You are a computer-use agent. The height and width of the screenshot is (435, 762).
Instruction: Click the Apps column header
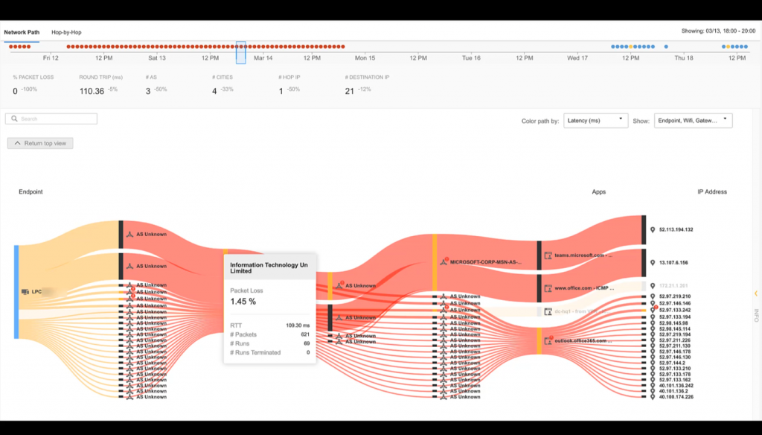[x=599, y=191]
